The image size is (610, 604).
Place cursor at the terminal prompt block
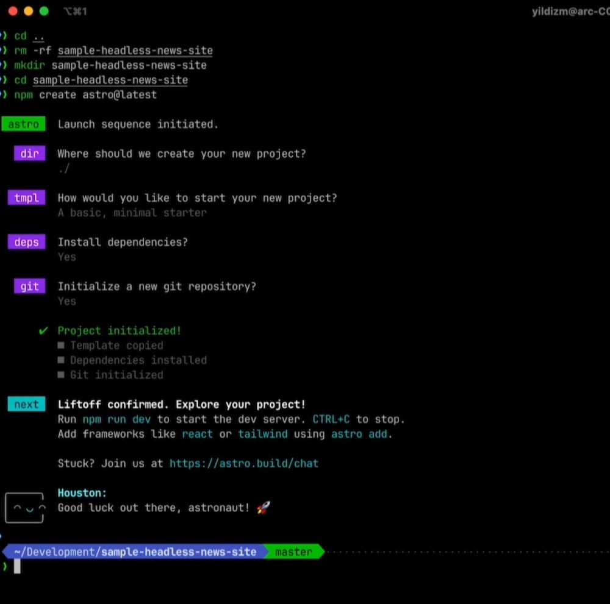point(17,566)
